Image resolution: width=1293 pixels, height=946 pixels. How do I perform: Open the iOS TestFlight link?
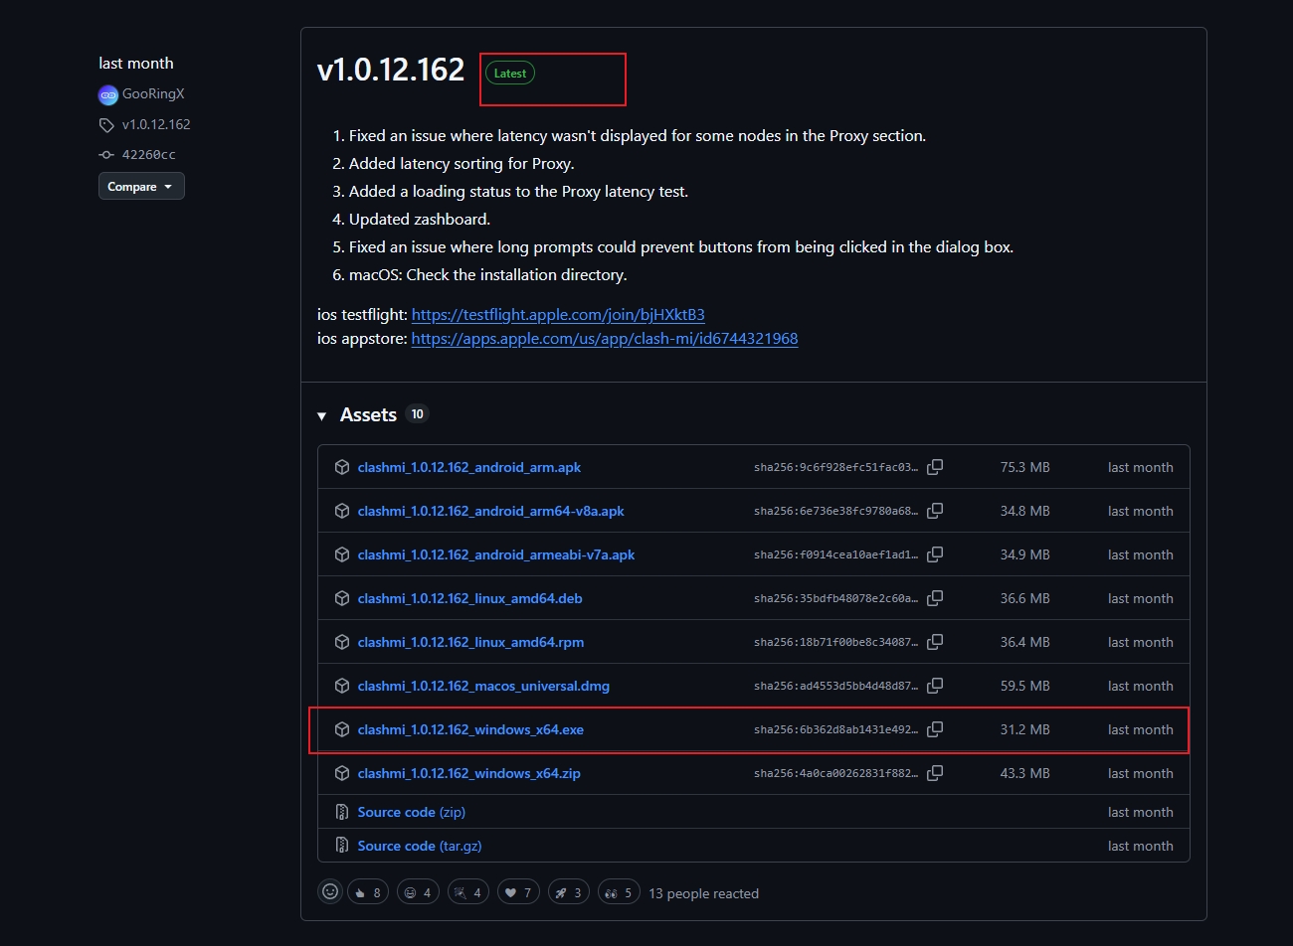[557, 315]
